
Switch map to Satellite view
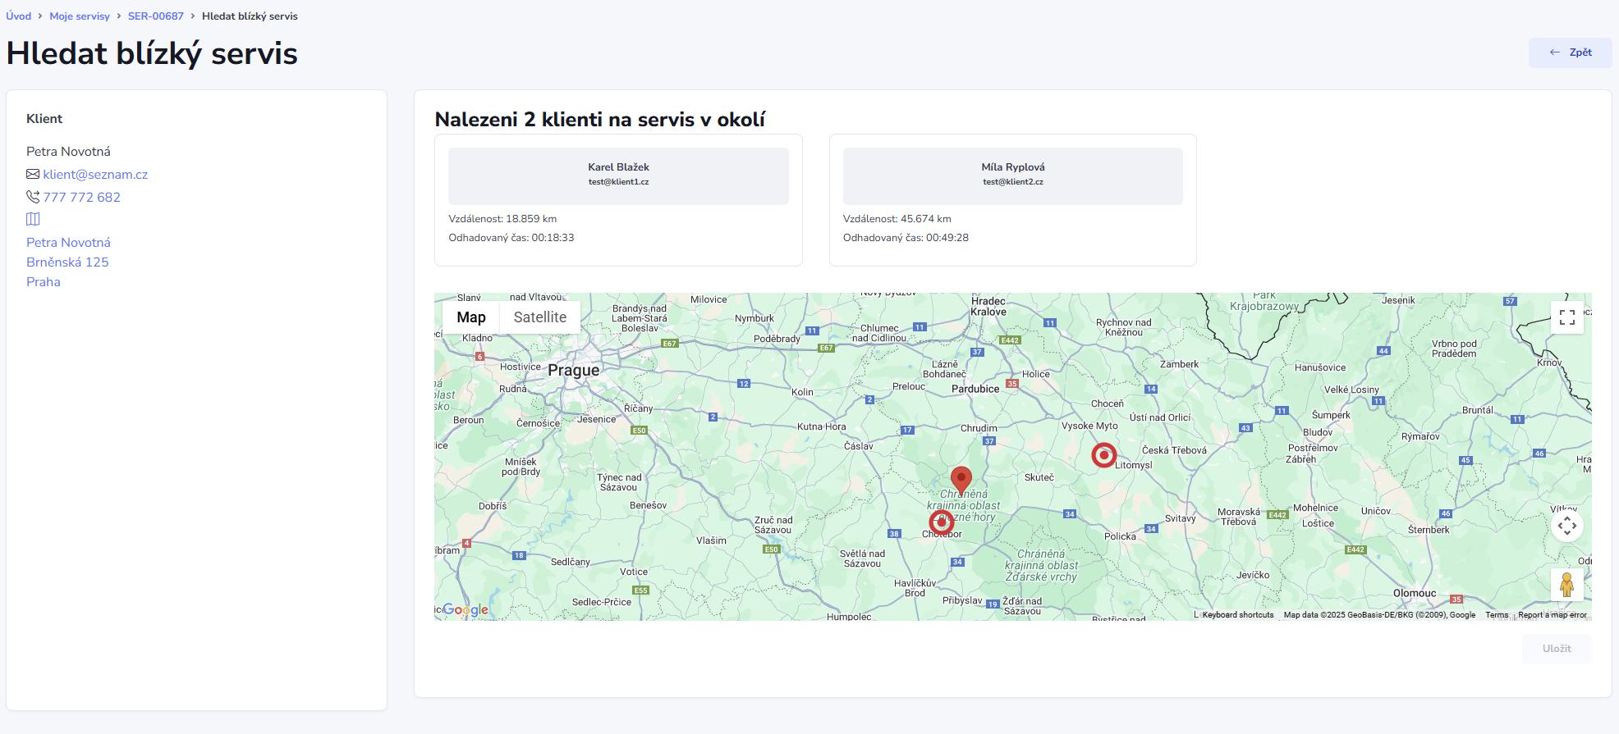539,317
